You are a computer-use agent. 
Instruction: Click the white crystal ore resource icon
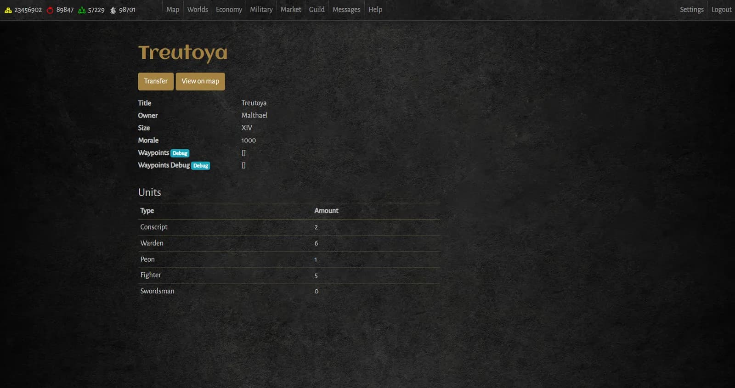[113, 10]
